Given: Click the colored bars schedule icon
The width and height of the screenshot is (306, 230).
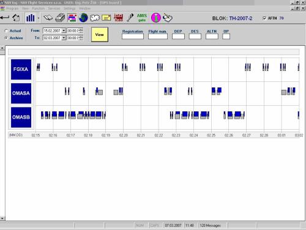Looking at the screenshot, I should coord(72,18).
